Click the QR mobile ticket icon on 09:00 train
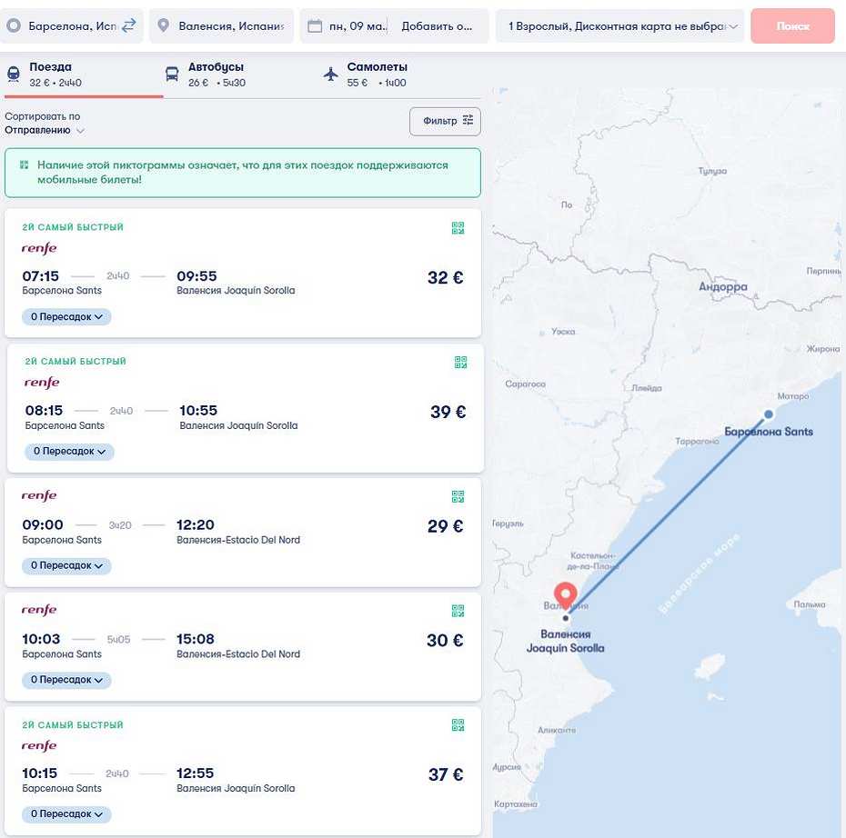Viewport: 846px width, 838px height. pos(458,496)
